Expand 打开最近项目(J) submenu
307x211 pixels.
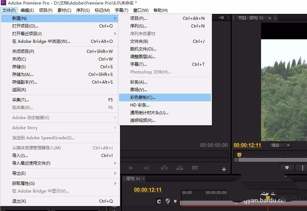point(60,34)
